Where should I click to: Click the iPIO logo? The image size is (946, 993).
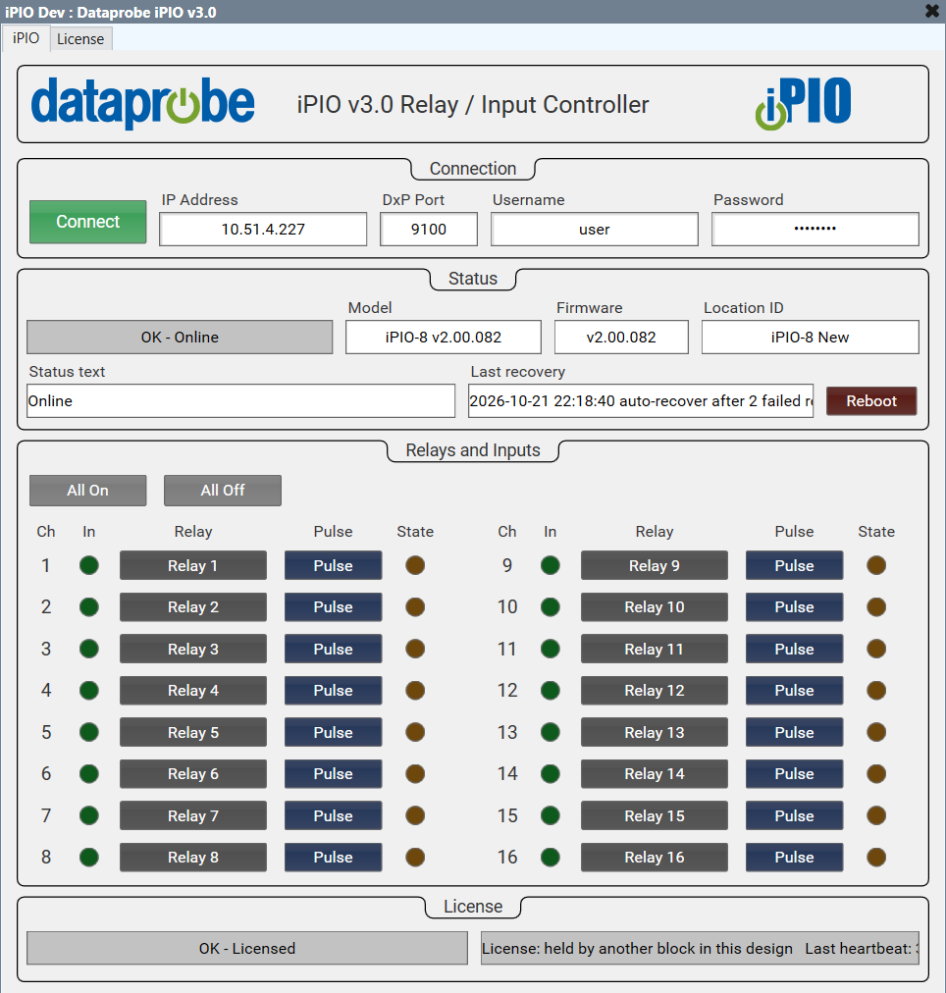(803, 103)
